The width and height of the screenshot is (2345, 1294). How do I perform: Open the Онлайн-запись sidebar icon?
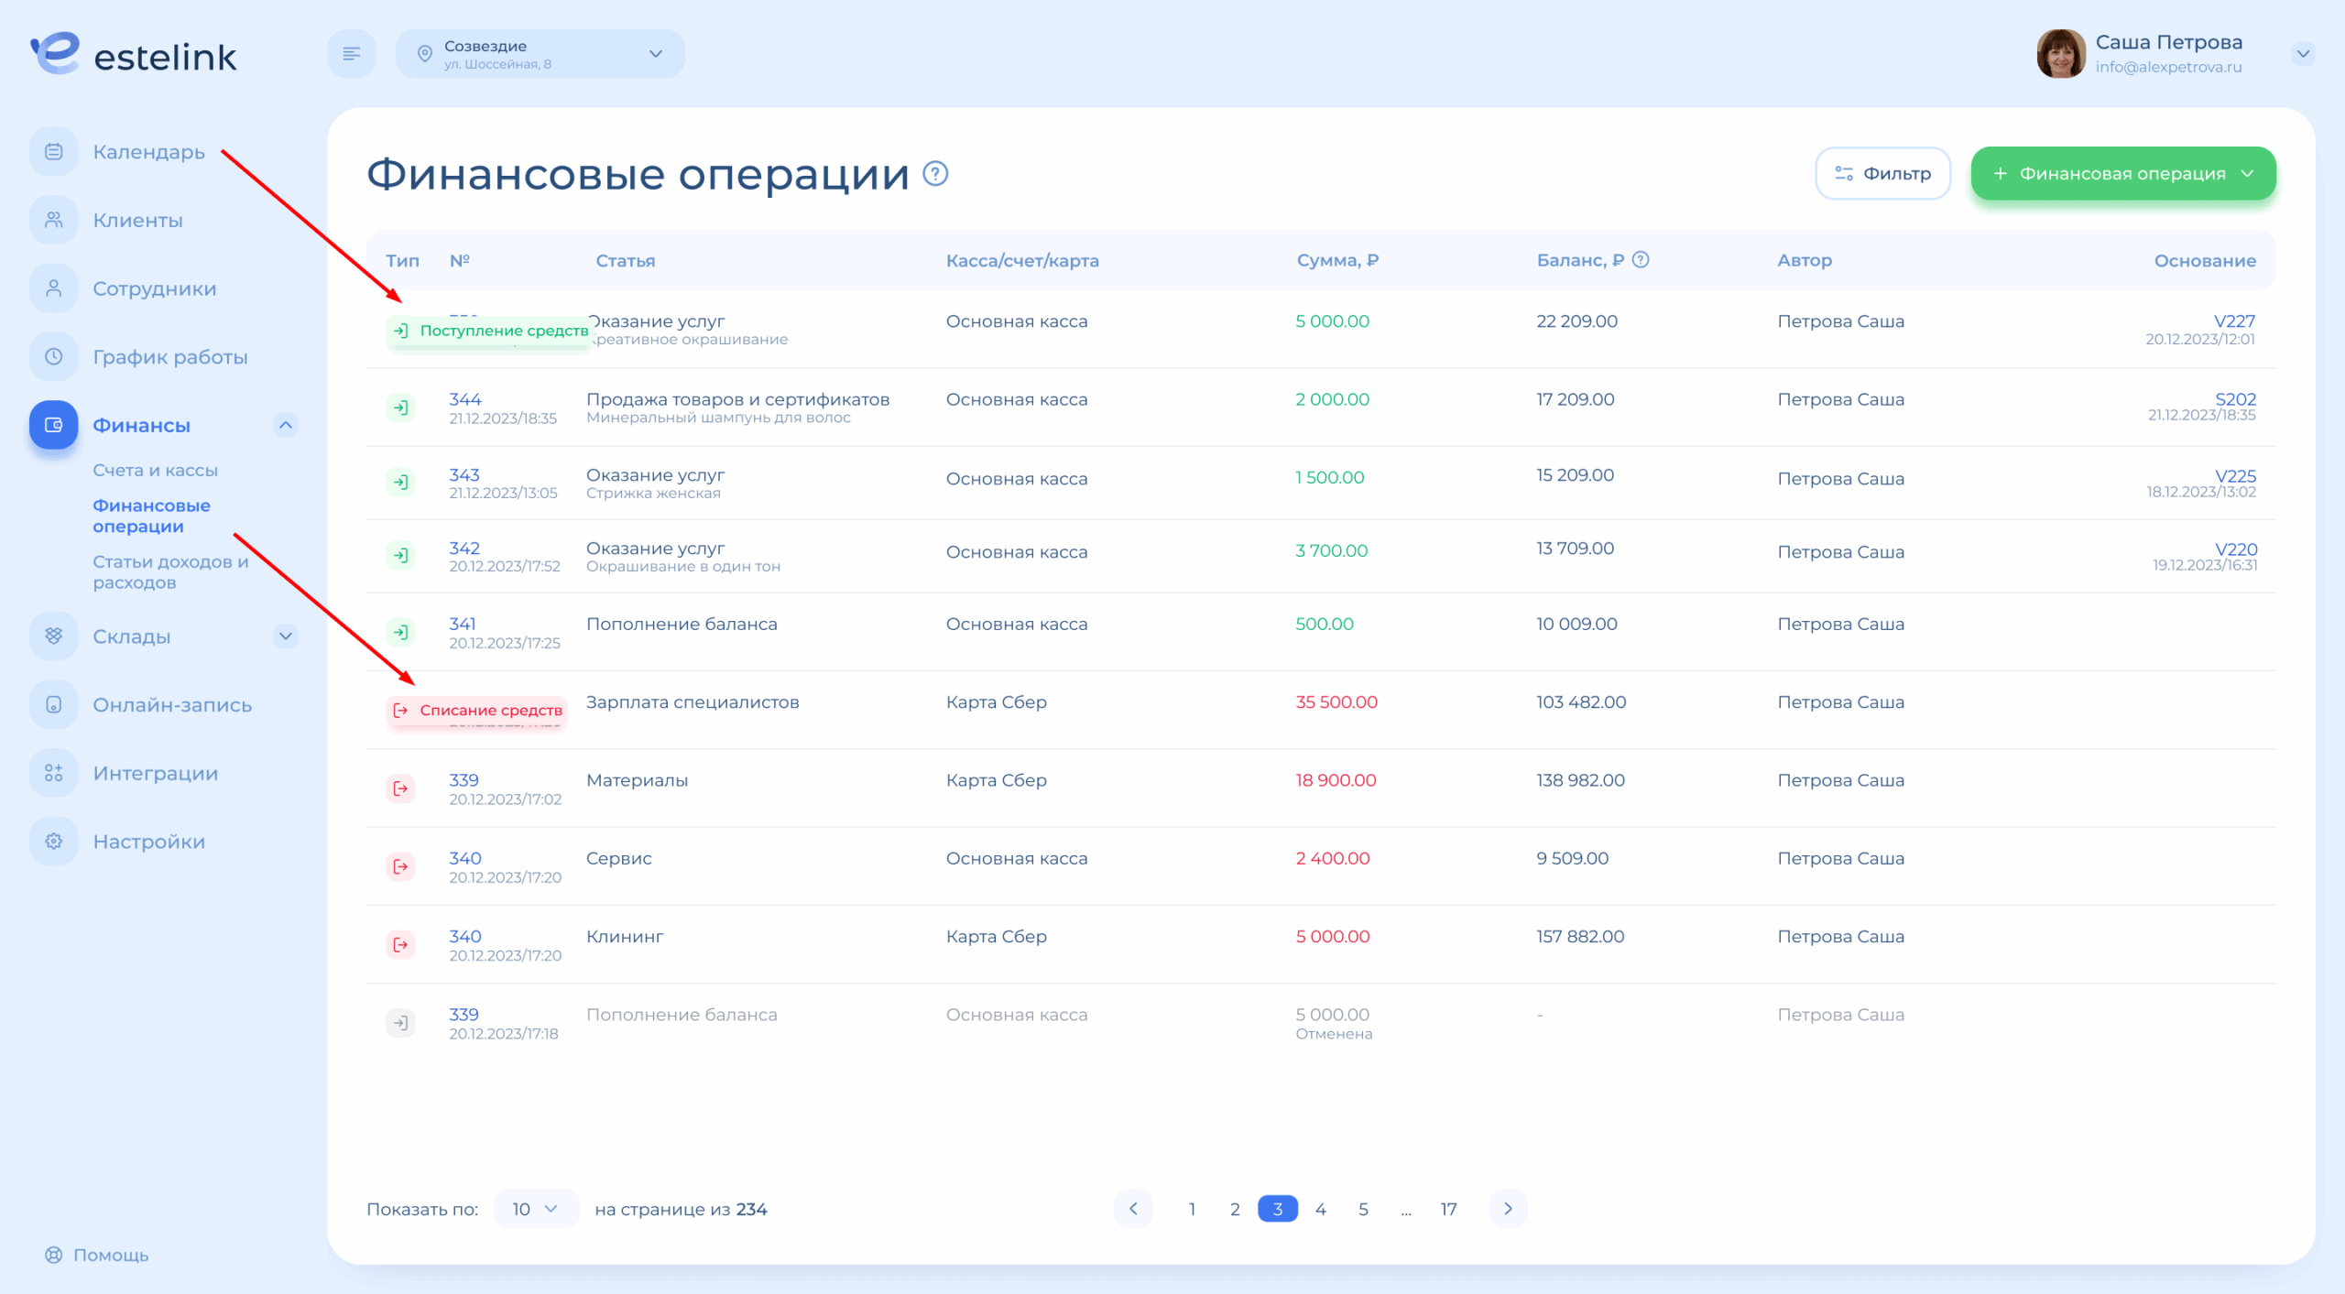54,704
